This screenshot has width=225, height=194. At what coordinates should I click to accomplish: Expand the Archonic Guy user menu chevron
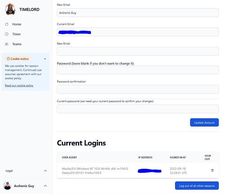pyautogui.click(x=45, y=186)
